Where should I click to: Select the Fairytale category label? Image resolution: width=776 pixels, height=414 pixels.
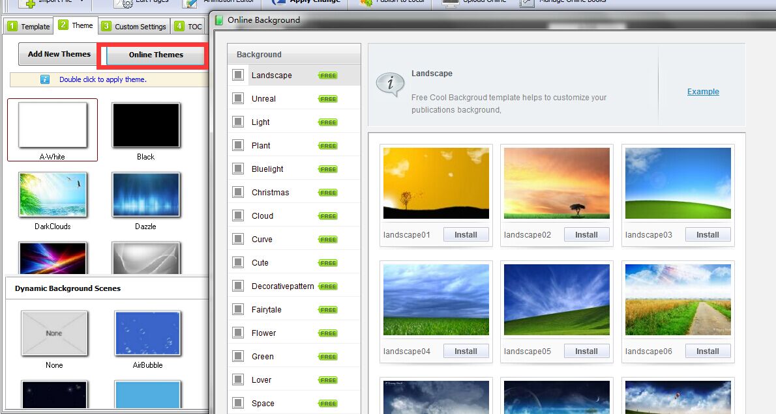click(266, 310)
